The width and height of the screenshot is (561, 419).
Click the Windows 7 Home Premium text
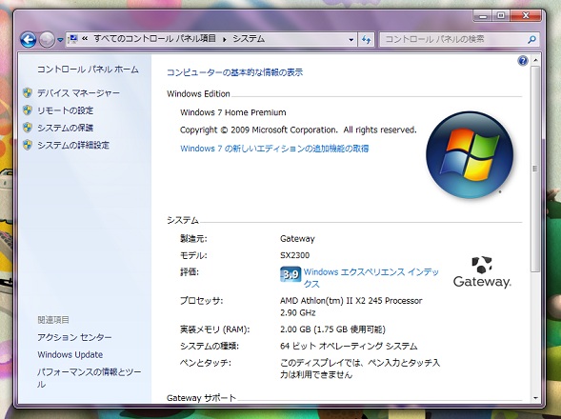[233, 112]
